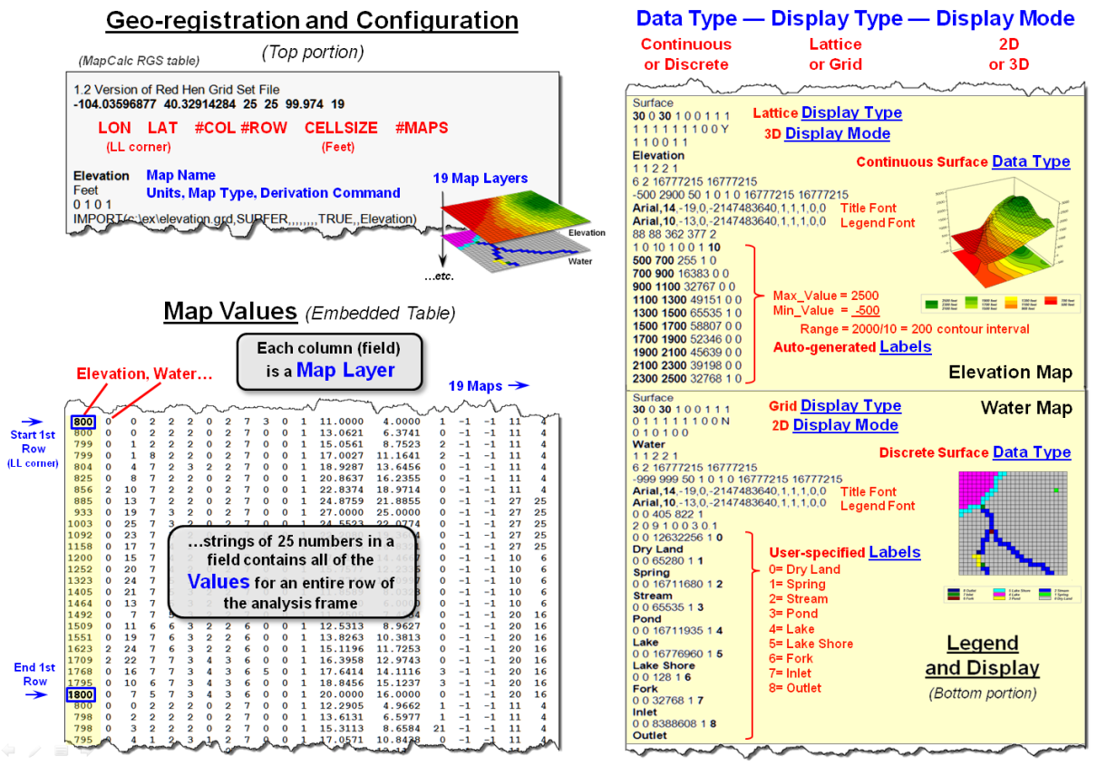Image resolution: width=1097 pixels, height=766 pixels.
Task: Click the previous slide arrow icon
Action: [x=9, y=750]
